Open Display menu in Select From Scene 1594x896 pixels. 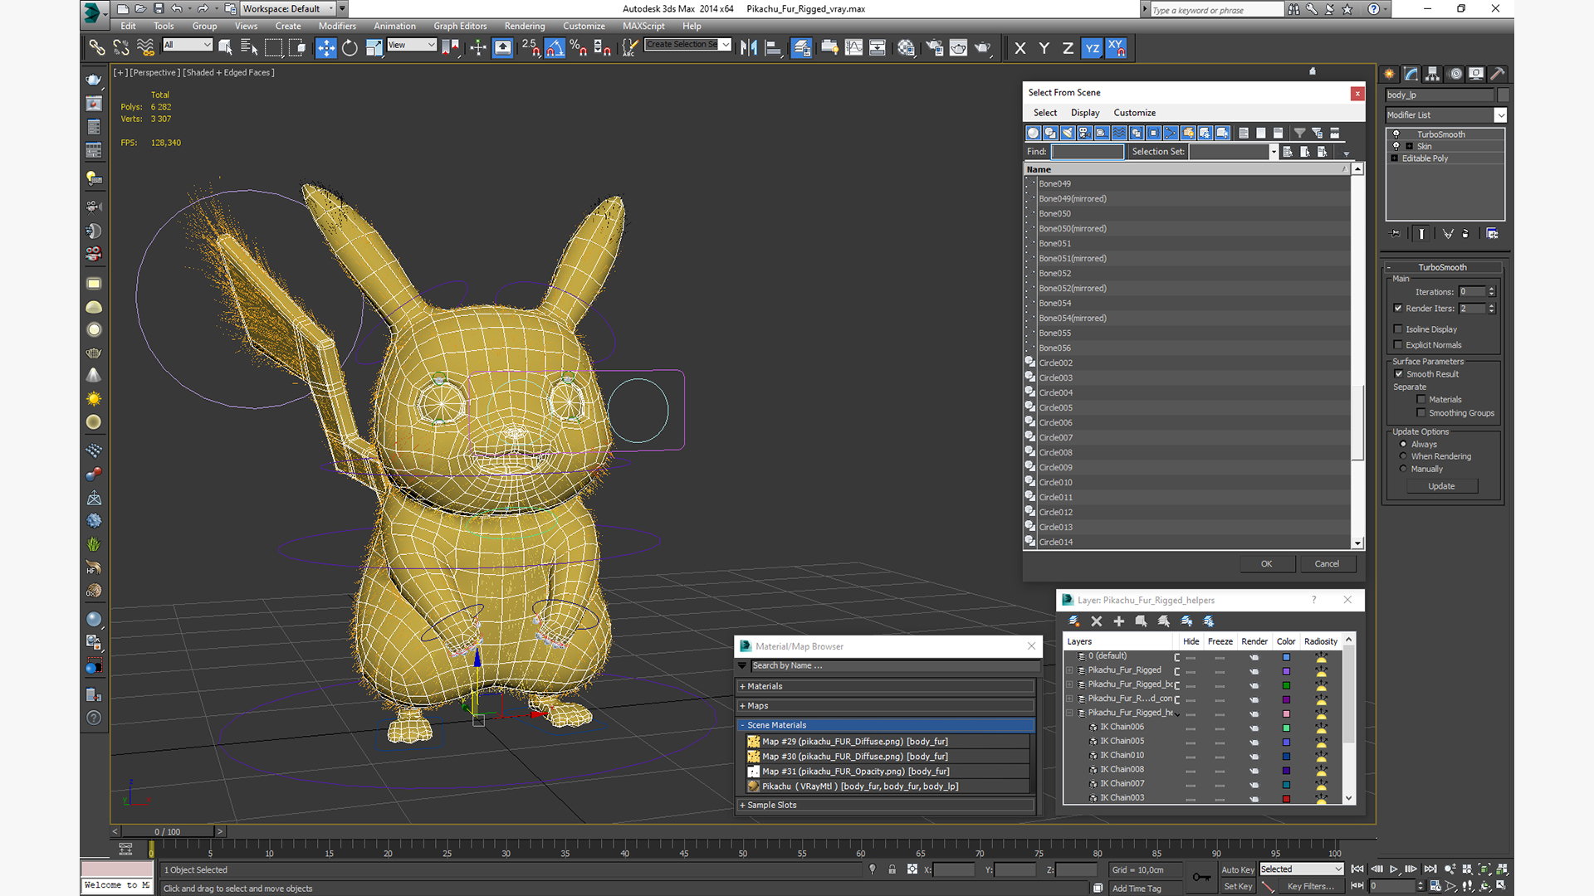click(1084, 113)
